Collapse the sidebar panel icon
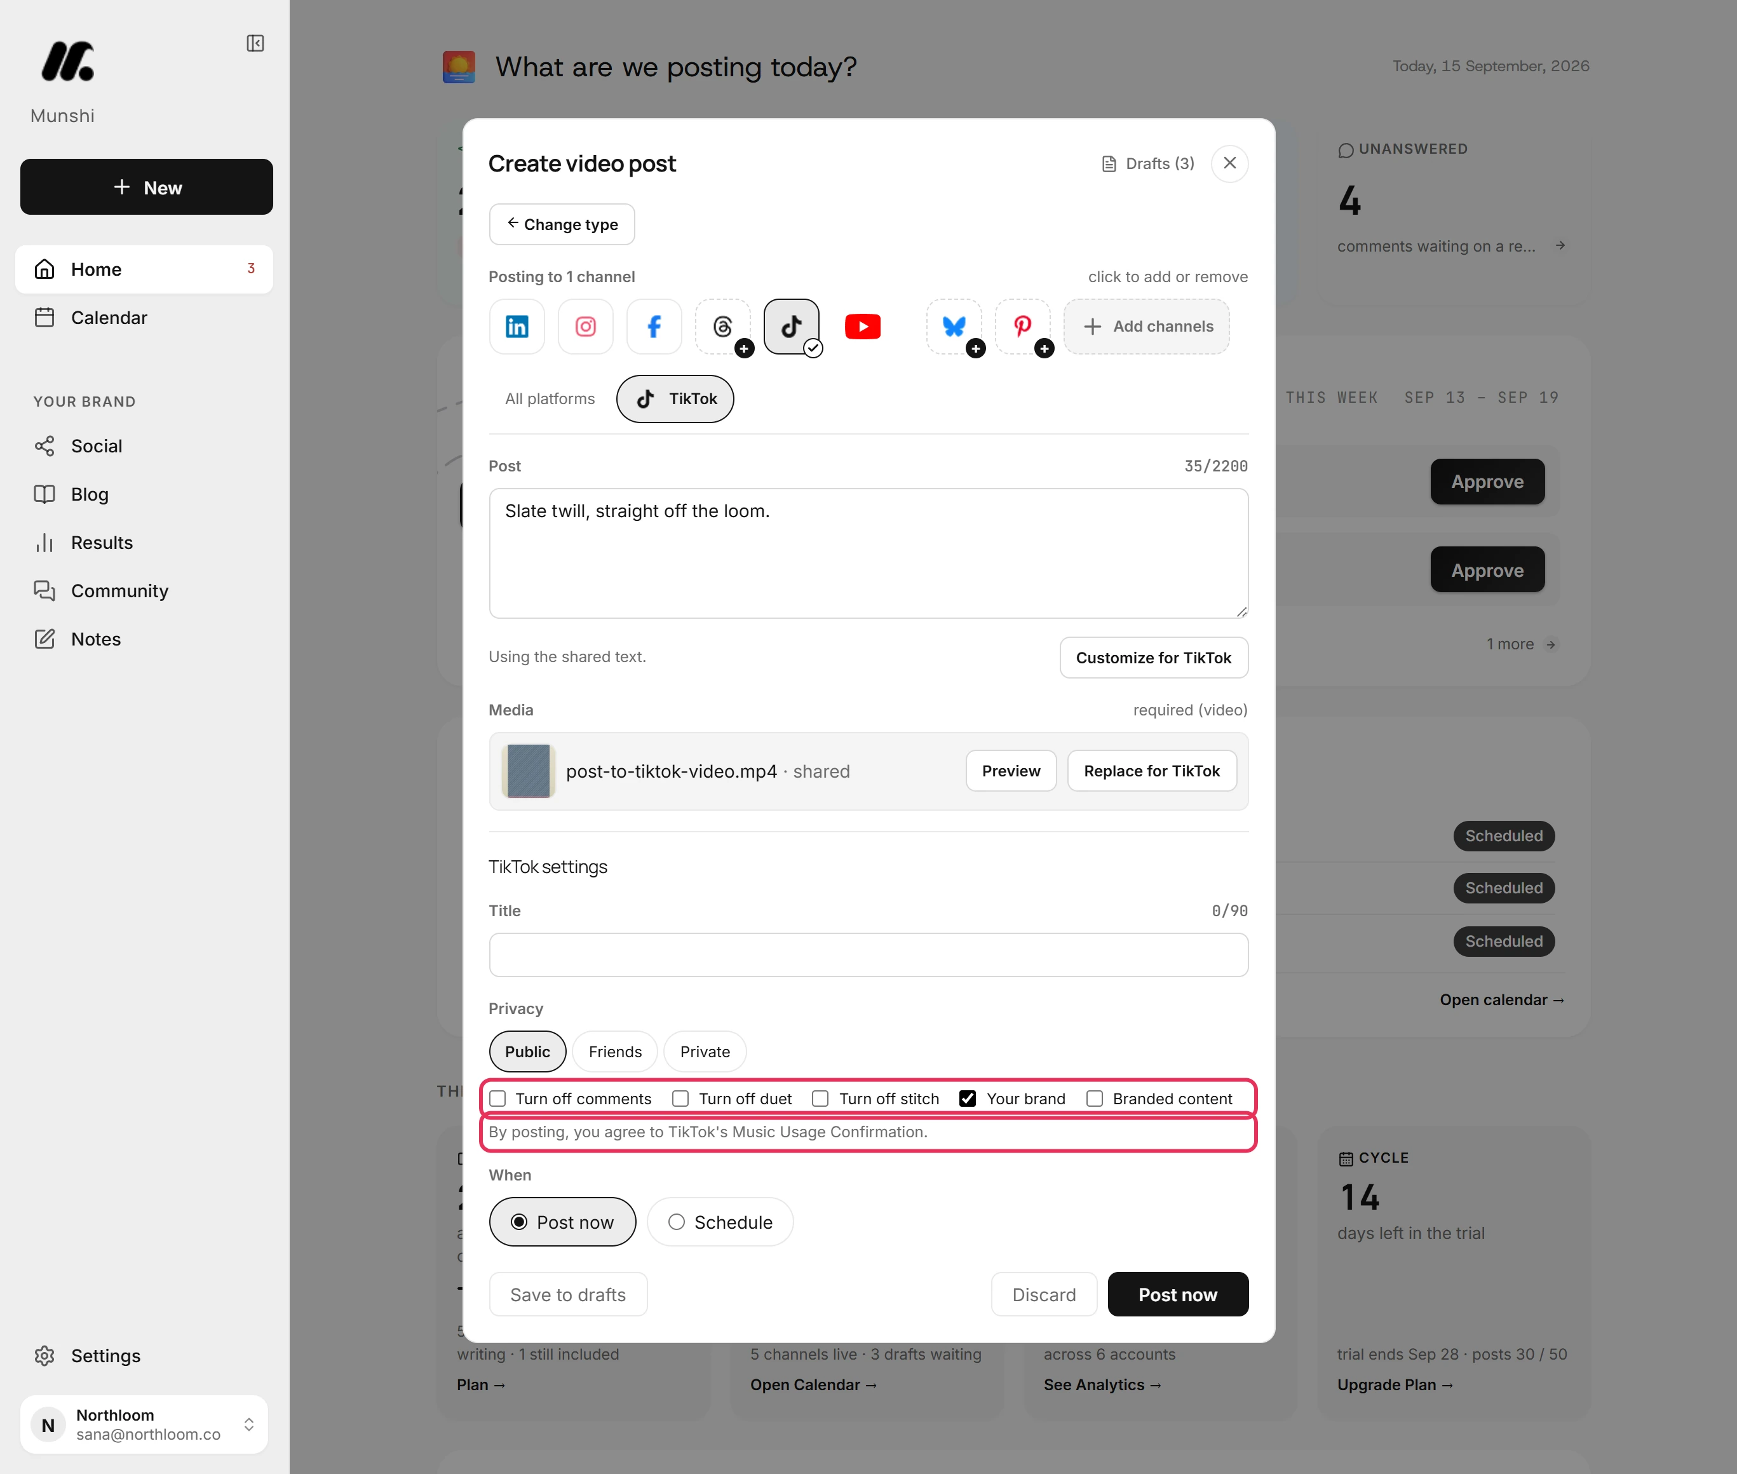 pyautogui.click(x=255, y=43)
